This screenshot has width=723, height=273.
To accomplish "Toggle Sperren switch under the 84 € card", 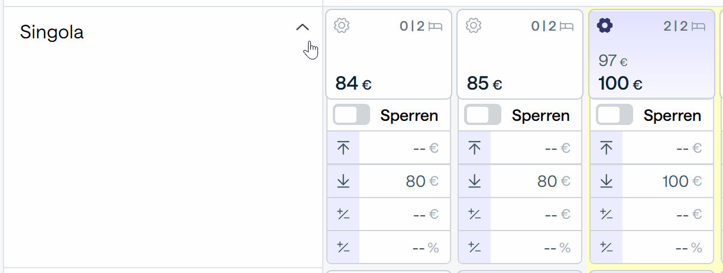I will [351, 115].
